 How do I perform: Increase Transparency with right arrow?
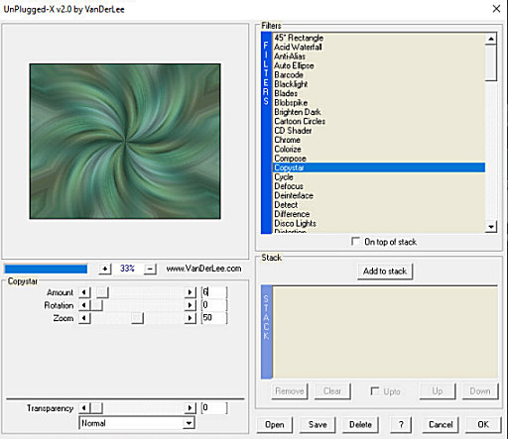click(190, 408)
